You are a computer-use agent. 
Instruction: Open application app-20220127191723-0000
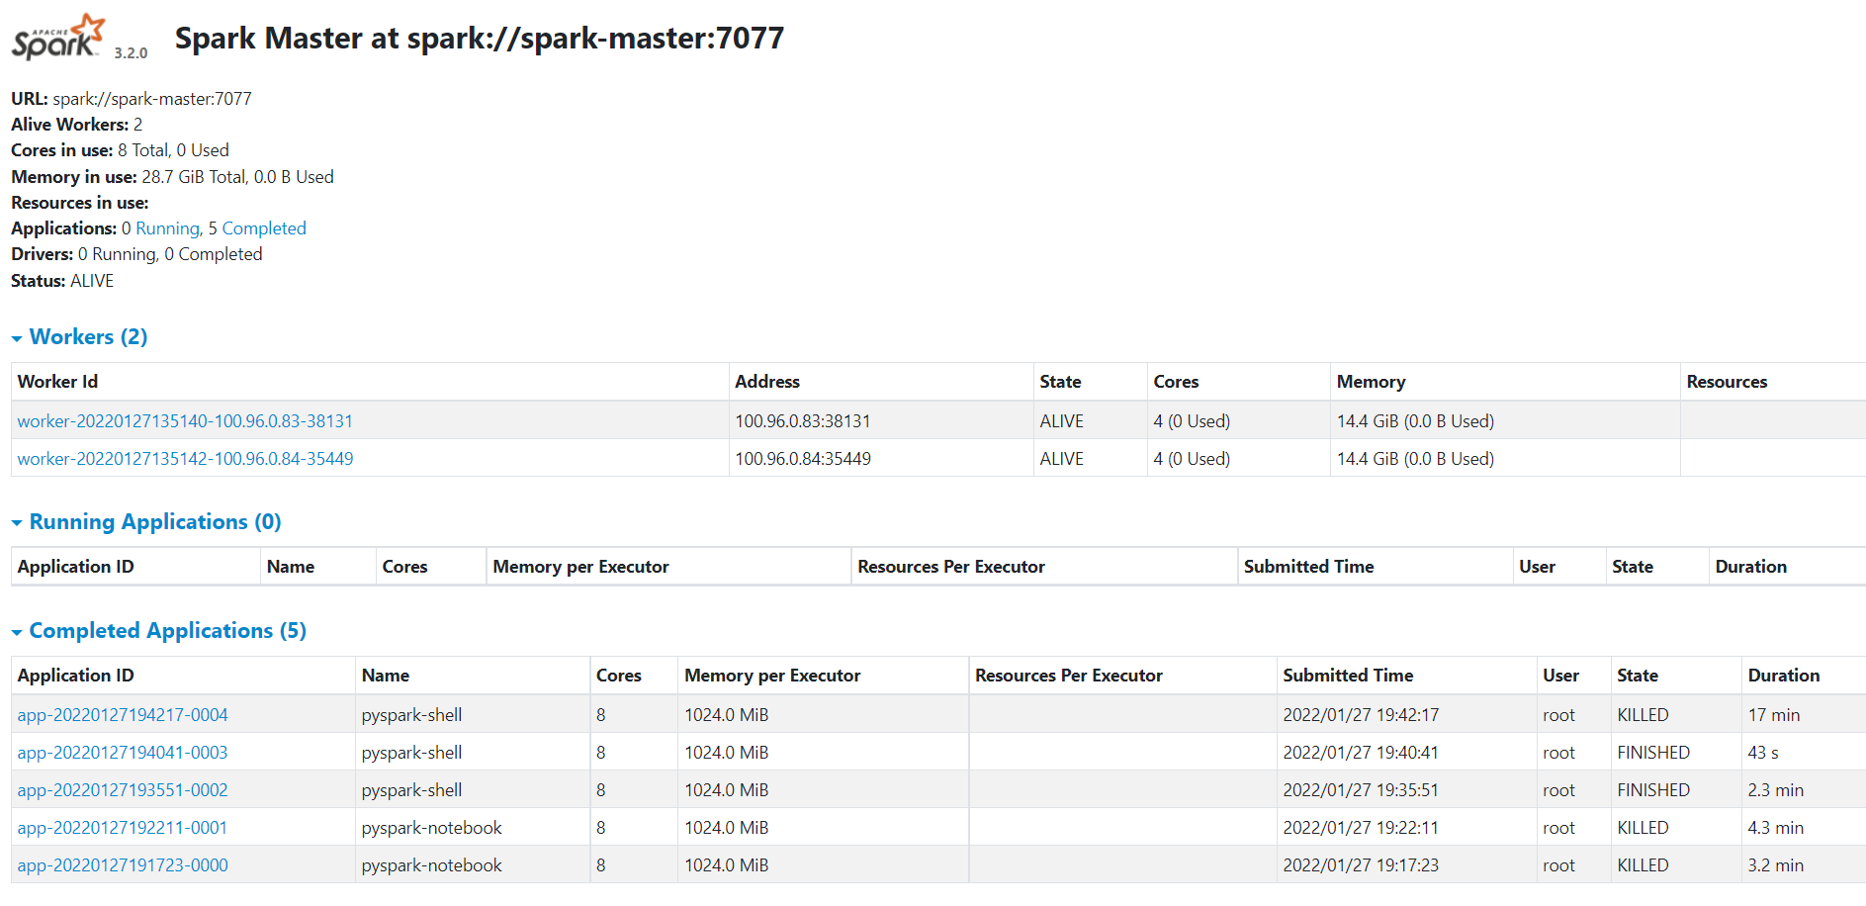coord(123,865)
